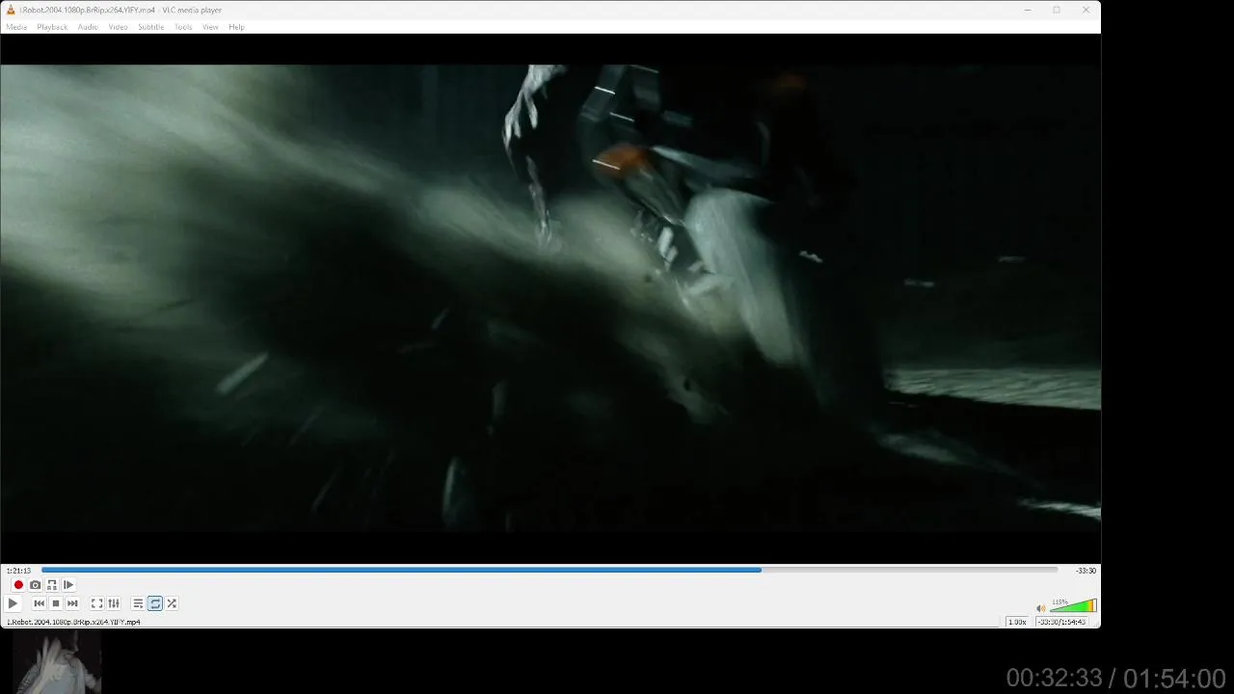1234x694 pixels.
Task: Open the Video menu
Action: click(x=118, y=27)
